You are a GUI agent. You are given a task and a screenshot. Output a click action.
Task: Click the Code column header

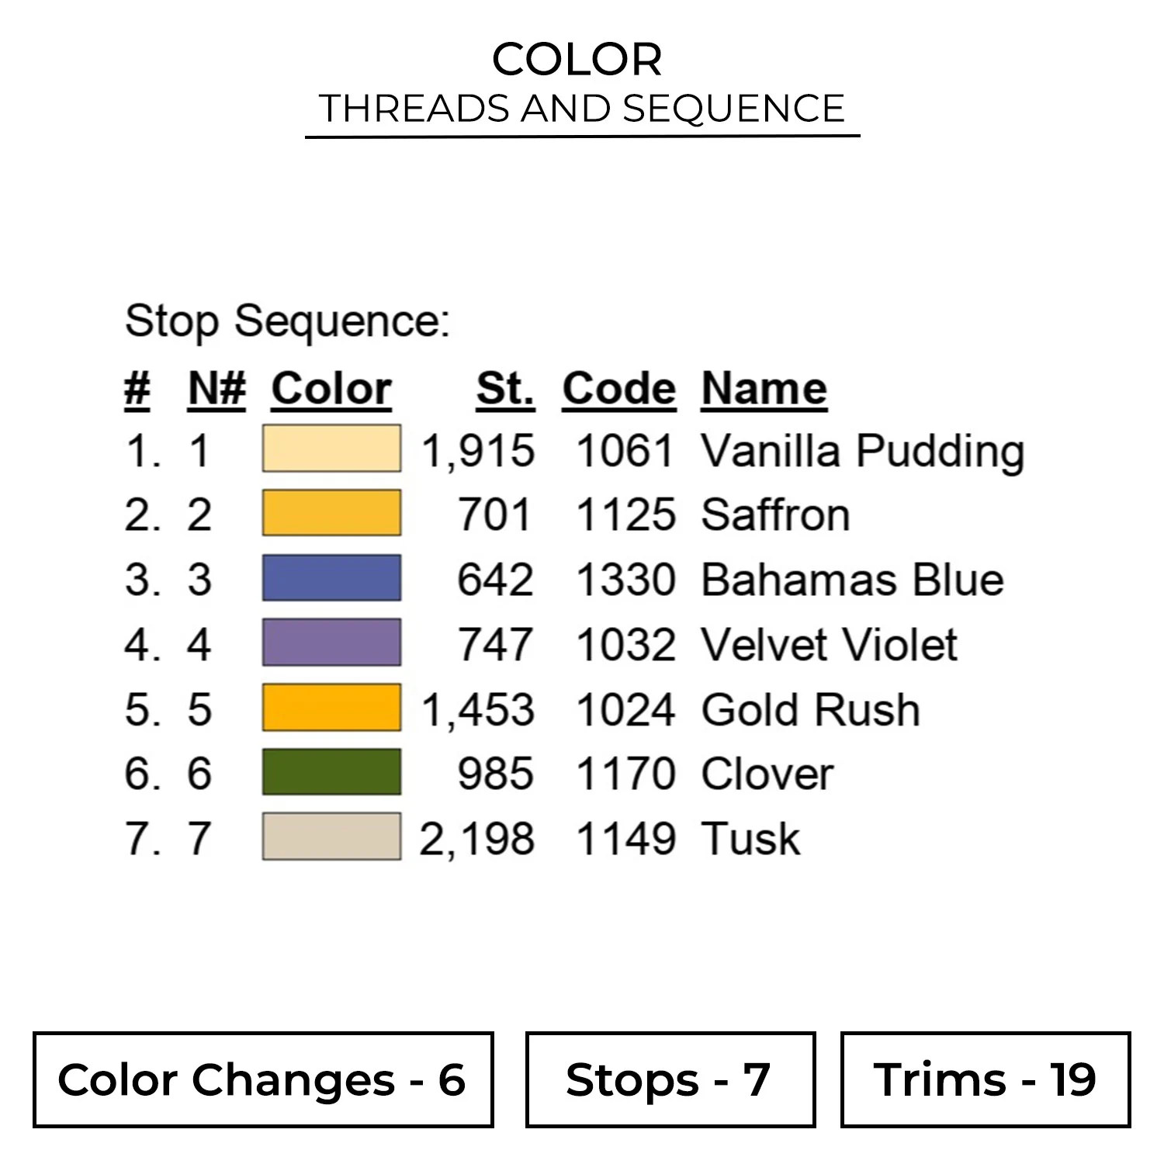619,388
